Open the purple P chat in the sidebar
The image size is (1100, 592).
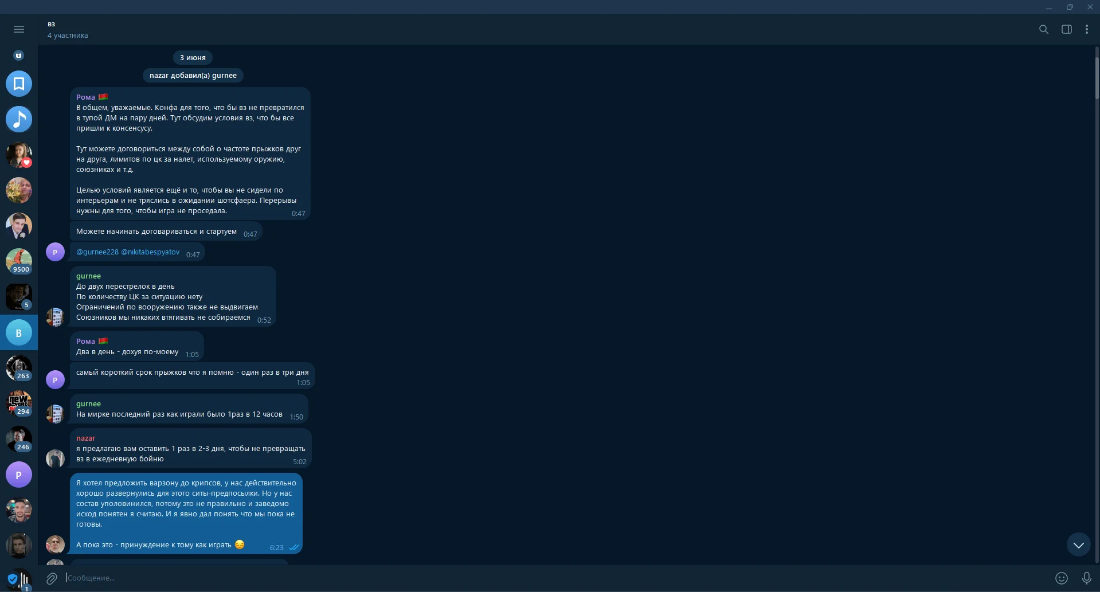point(19,475)
